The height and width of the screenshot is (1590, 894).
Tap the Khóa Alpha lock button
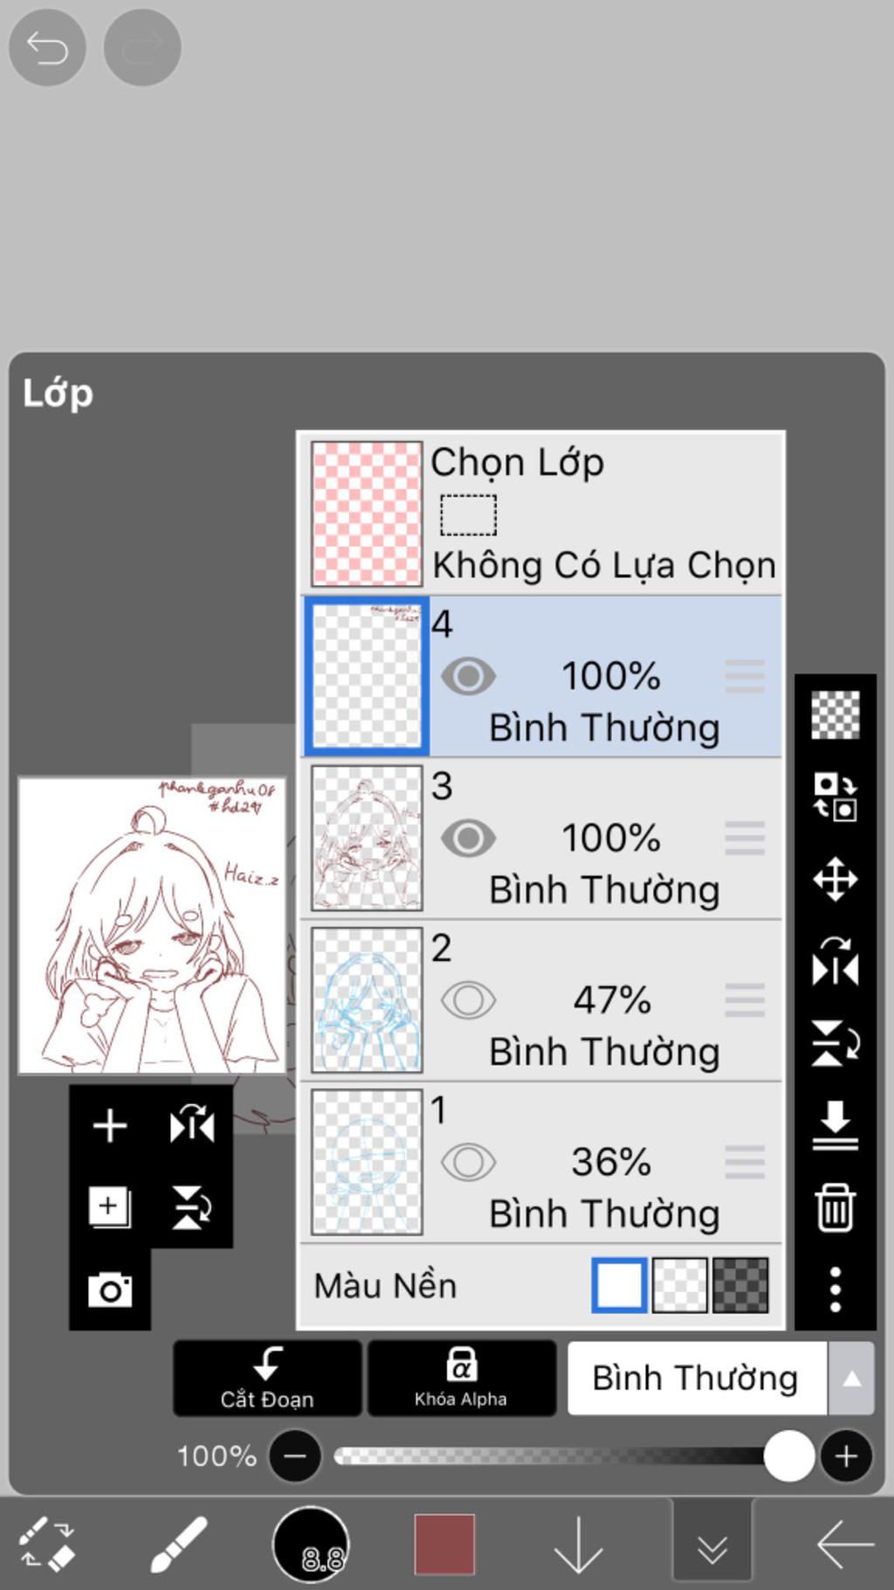[x=461, y=1378]
